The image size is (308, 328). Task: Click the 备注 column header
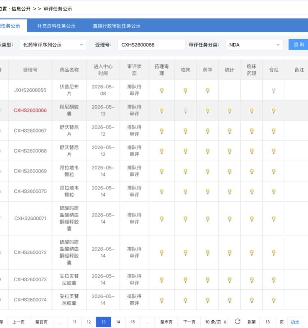(x=299, y=70)
